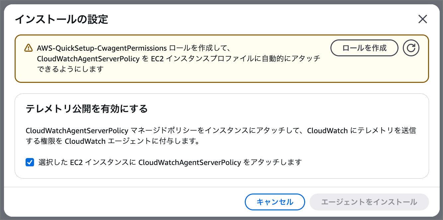Click Create Role to create AWS-QuickSetup-CwagentPermissions
Viewport: 443px width, 220px height.
tap(364, 48)
